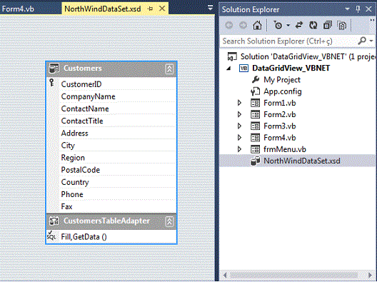The width and height of the screenshot is (377, 282).
Task: Toggle the Show All Files icon
Action: tap(341, 25)
